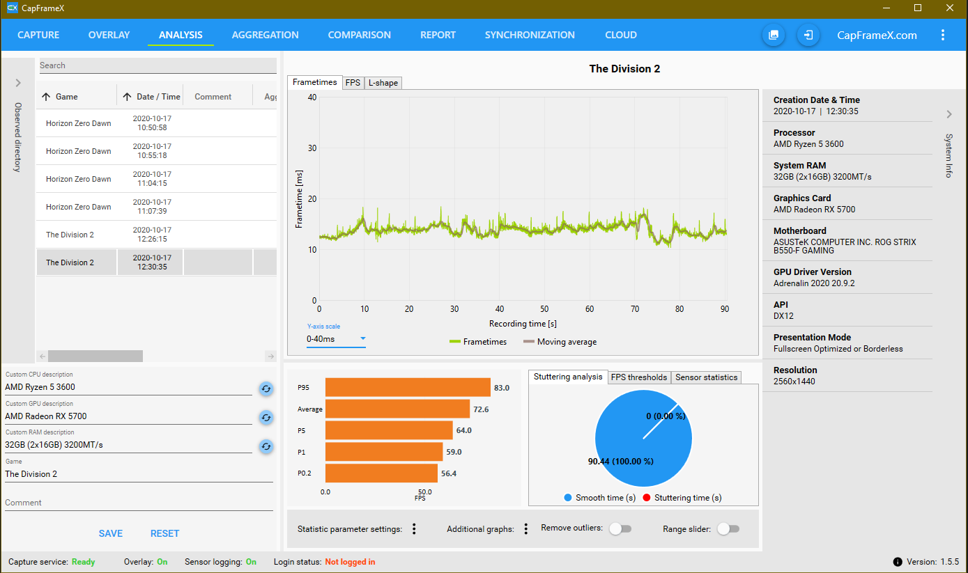Open Statistic parameter settings three-dot menu

tap(414, 529)
